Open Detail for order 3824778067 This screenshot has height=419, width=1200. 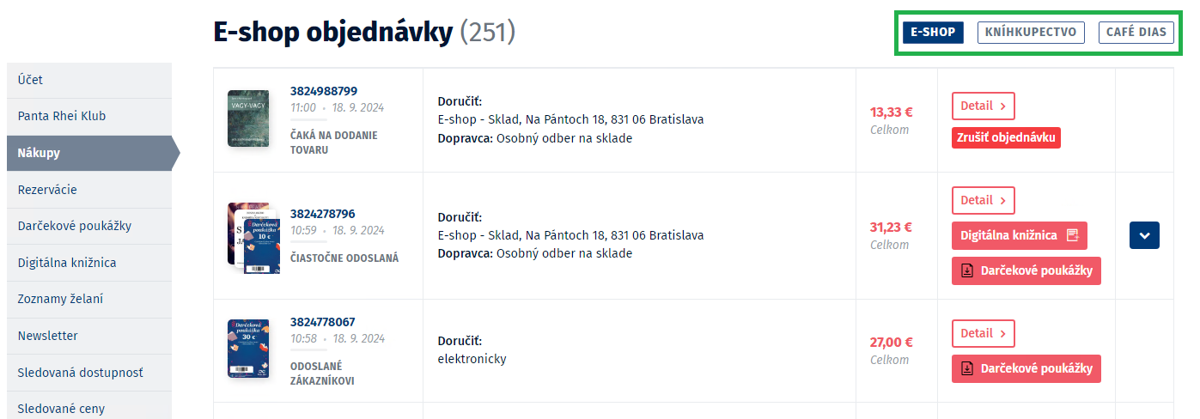click(983, 333)
